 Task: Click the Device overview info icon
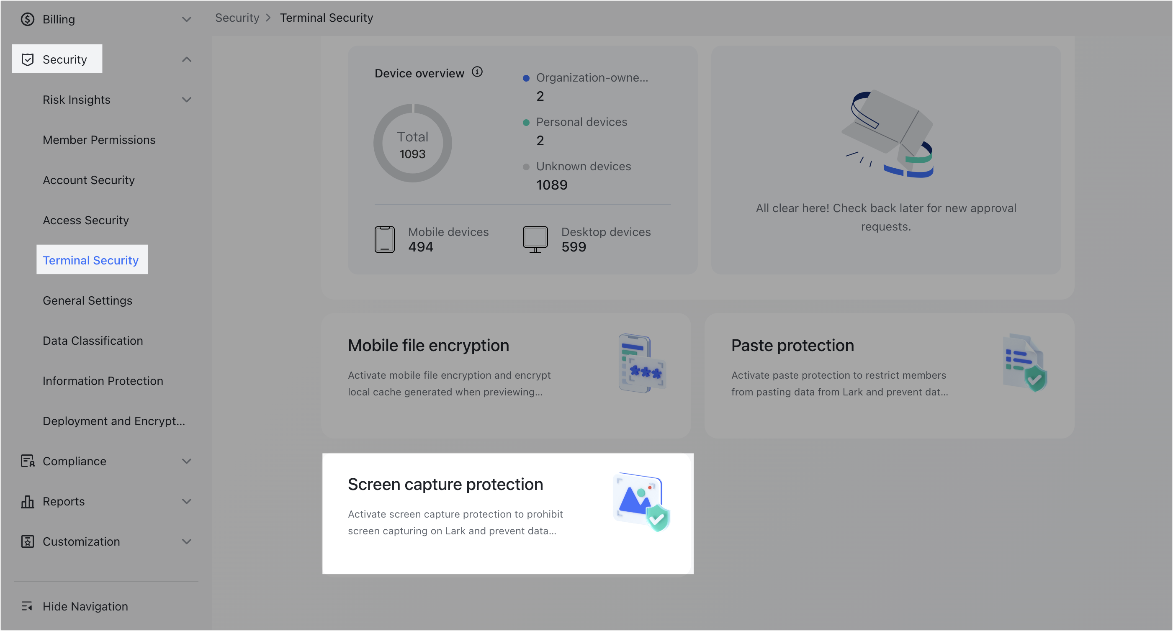[x=477, y=72]
